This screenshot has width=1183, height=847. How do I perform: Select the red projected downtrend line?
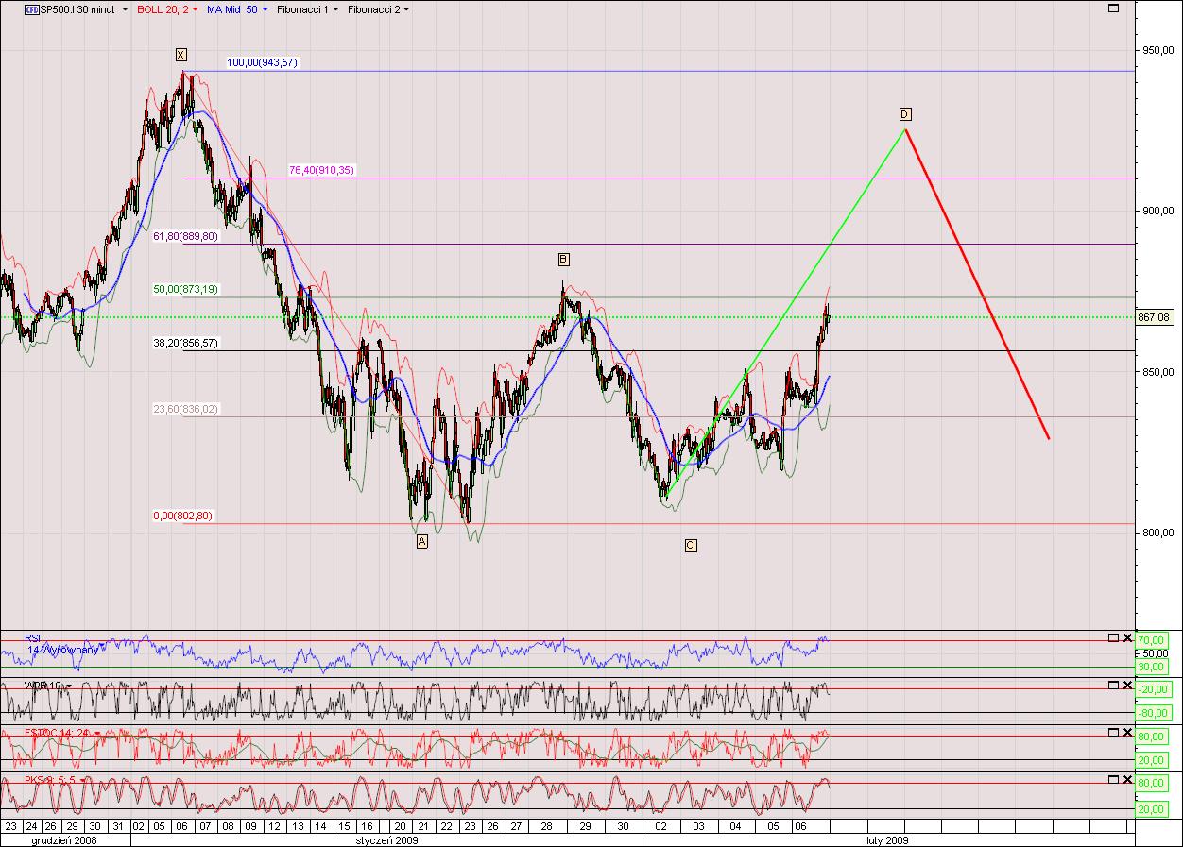click(978, 283)
